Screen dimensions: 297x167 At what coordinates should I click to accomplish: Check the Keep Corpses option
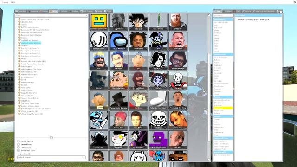[19, 148]
